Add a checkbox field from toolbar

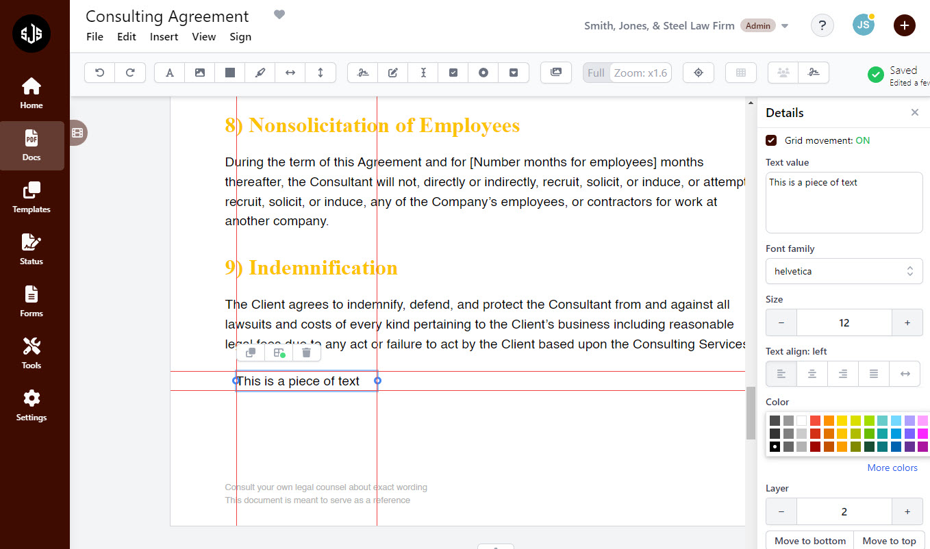point(453,73)
